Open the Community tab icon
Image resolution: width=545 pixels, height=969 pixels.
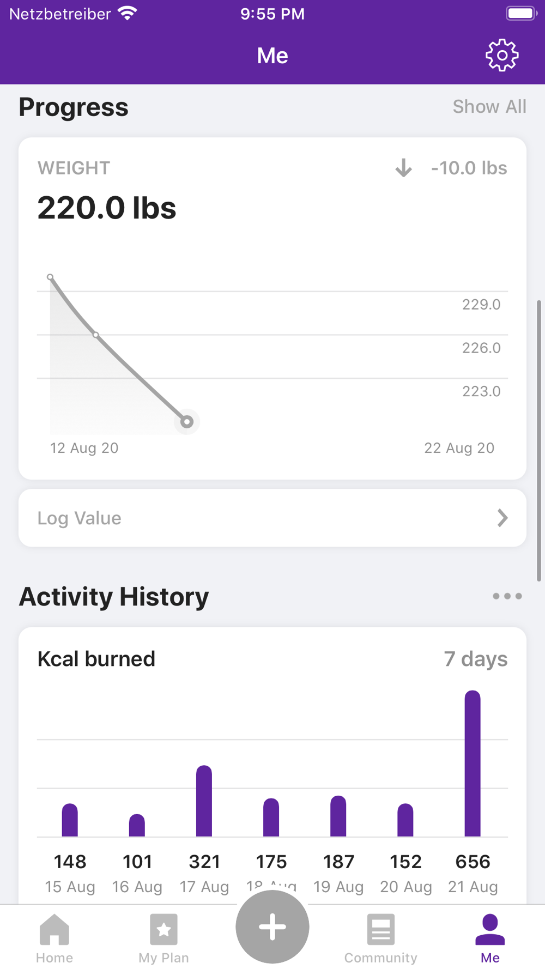[x=380, y=930]
